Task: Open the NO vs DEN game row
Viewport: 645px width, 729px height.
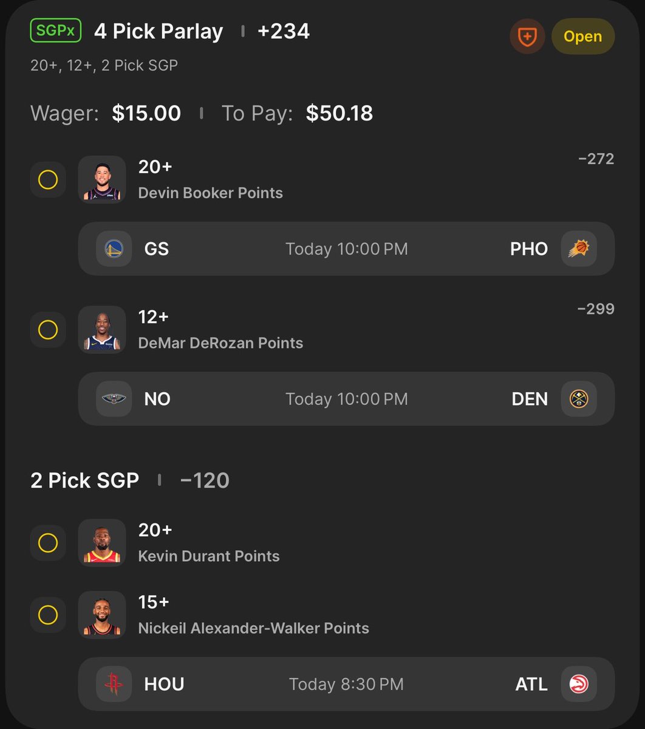Action: click(346, 398)
